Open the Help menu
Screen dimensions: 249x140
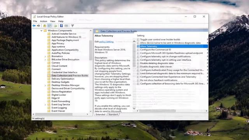(x=61, y=21)
